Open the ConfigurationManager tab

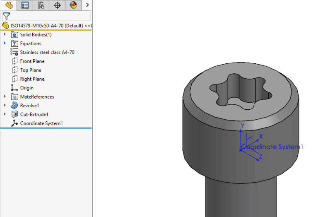point(41,5)
